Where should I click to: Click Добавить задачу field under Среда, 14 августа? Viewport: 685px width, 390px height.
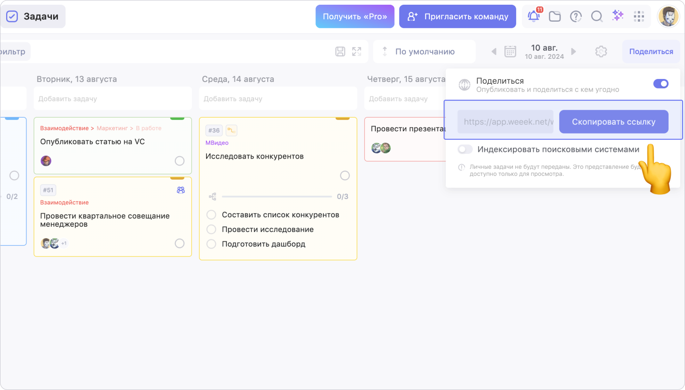pyautogui.click(x=278, y=99)
